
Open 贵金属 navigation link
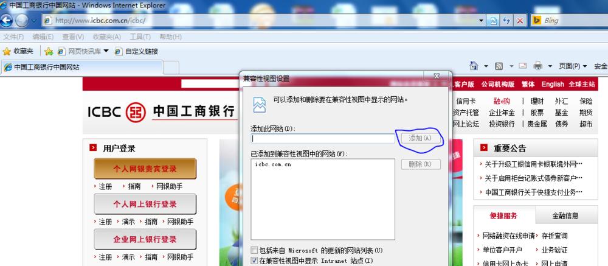[x=537, y=124]
